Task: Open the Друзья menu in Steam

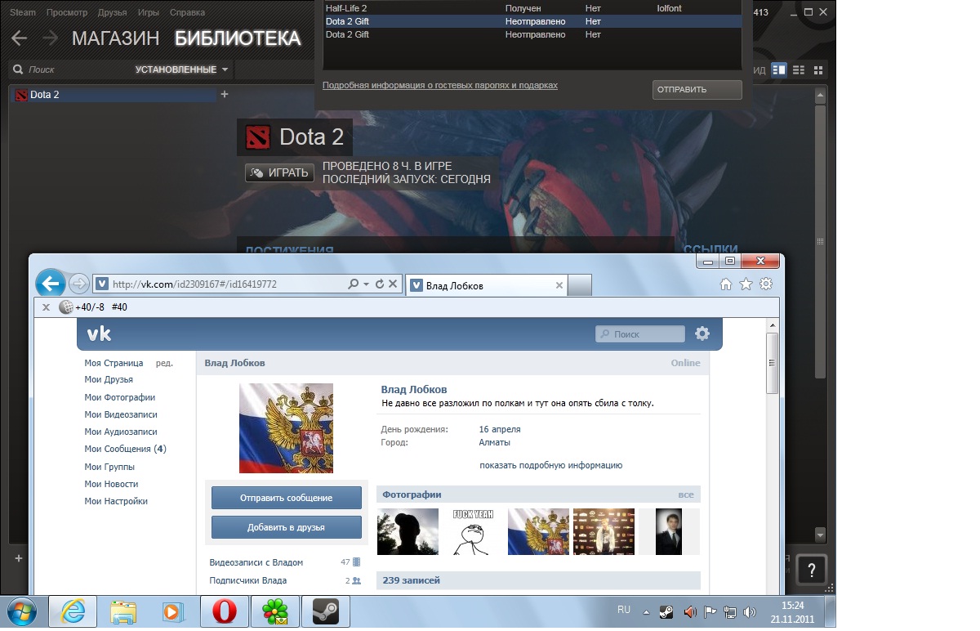Action: tap(112, 12)
